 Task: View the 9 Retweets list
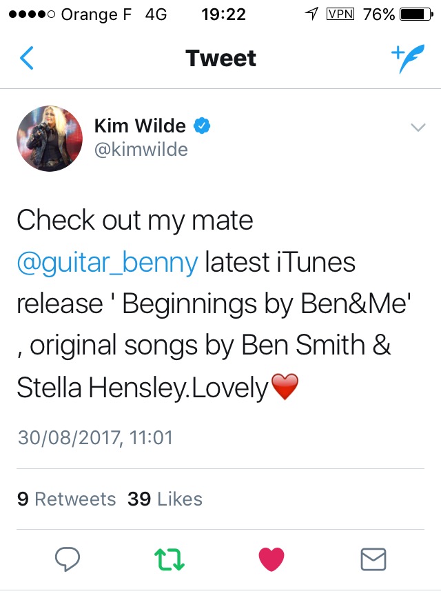[66, 499]
